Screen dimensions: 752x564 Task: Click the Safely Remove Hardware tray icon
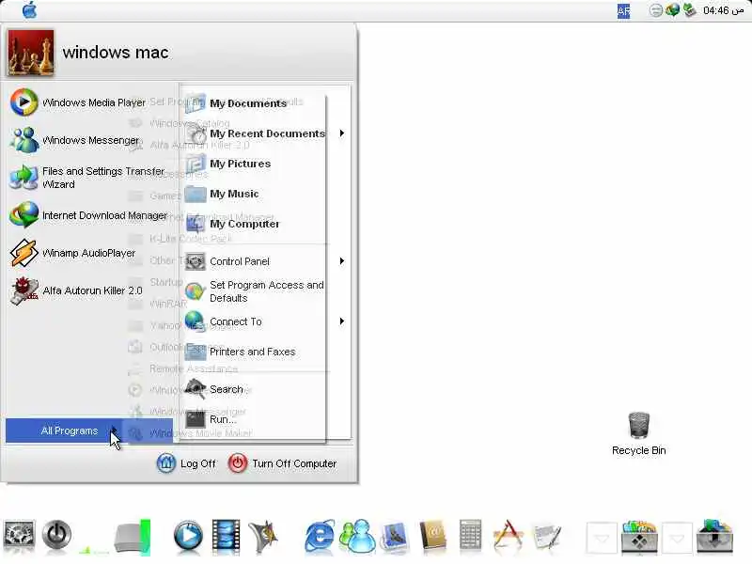(689, 10)
